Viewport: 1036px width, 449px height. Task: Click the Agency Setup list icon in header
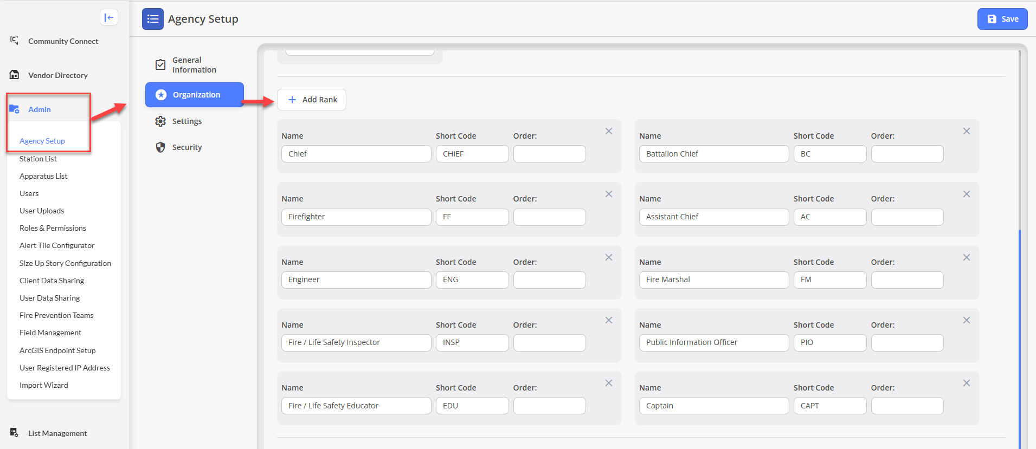coord(152,19)
